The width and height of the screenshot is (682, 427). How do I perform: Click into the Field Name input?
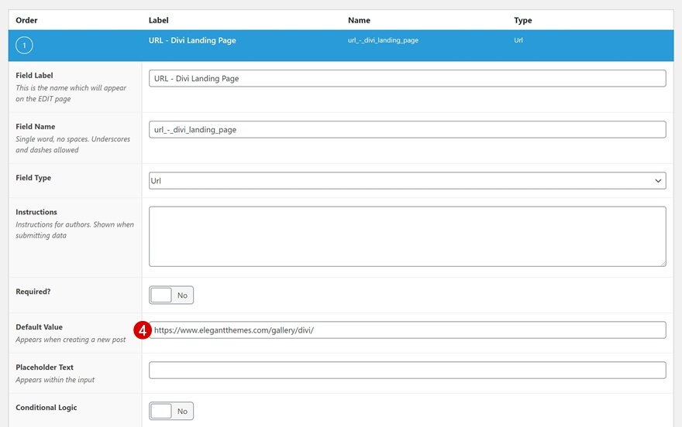tap(407, 130)
